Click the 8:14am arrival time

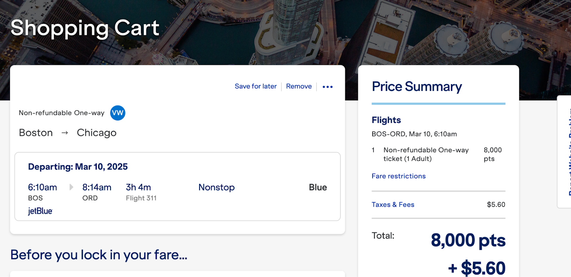click(97, 187)
